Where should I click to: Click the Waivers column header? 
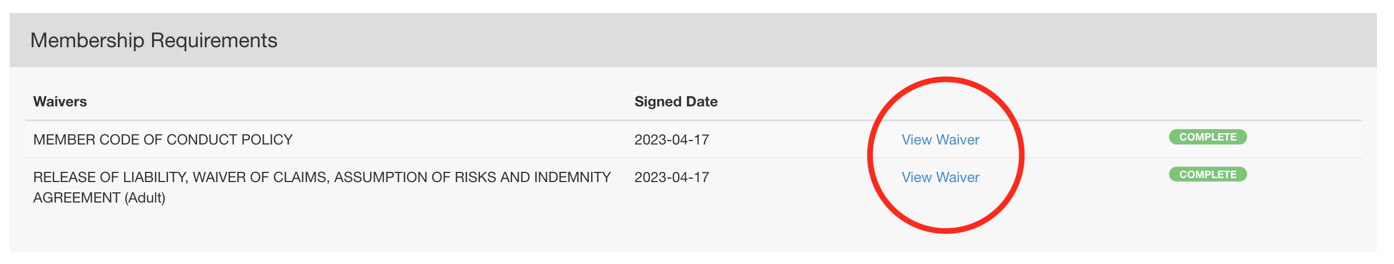[60, 101]
